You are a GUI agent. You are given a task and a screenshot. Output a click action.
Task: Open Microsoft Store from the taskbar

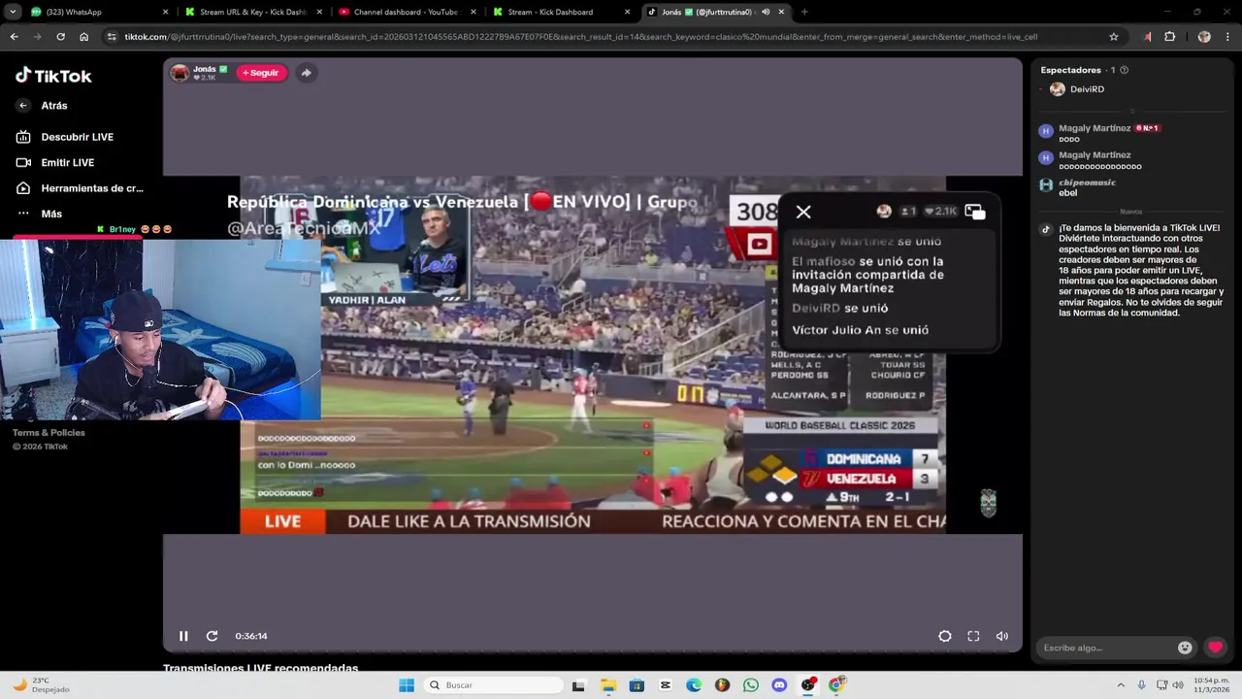point(637,685)
